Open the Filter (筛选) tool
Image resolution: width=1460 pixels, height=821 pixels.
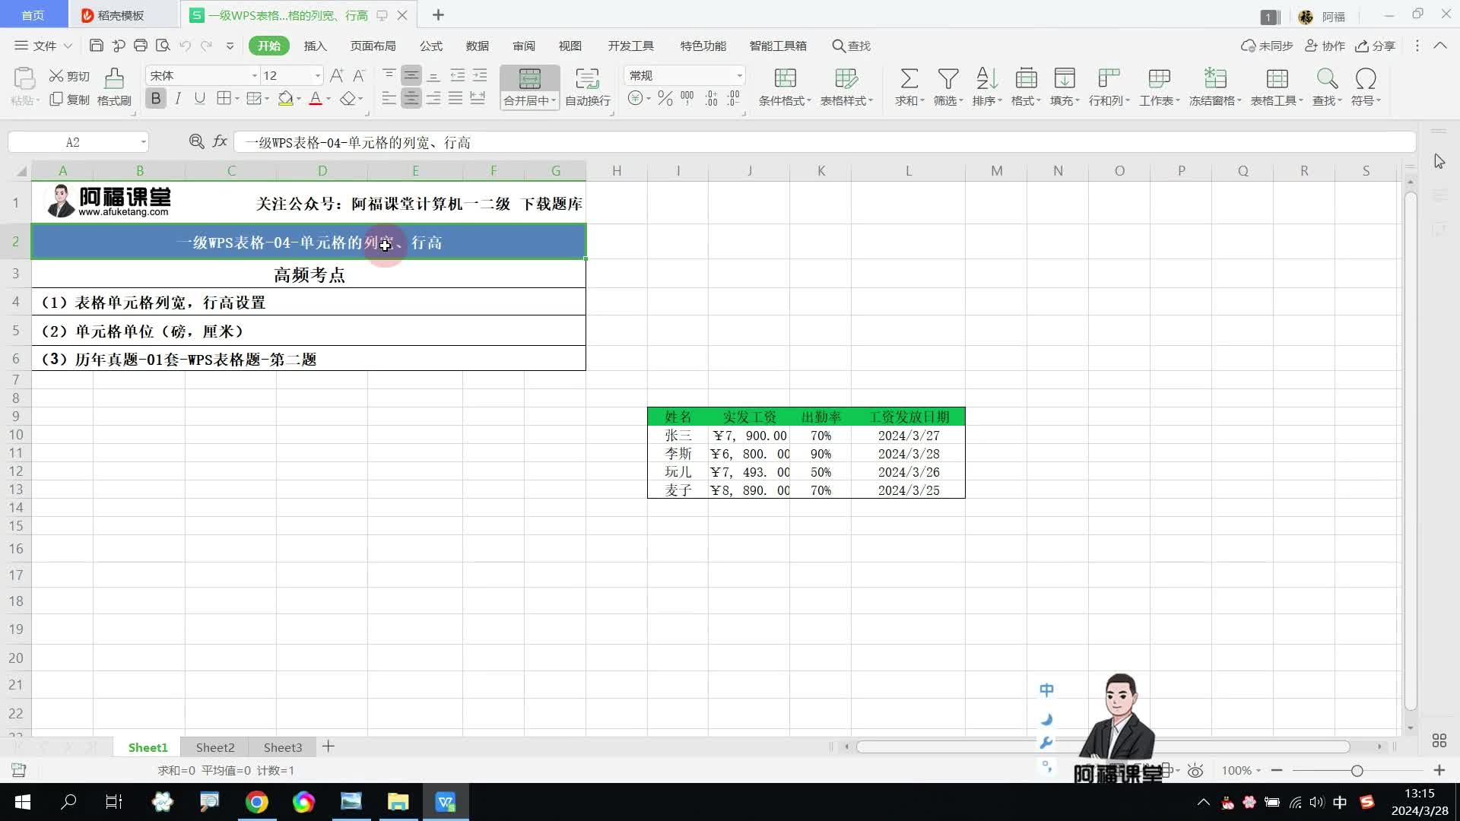[947, 79]
